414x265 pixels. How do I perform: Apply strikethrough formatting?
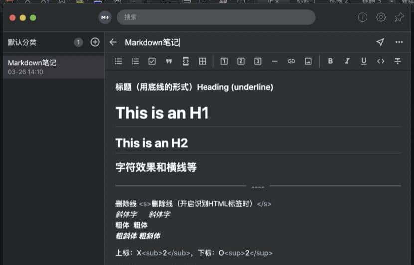pyautogui.click(x=398, y=61)
